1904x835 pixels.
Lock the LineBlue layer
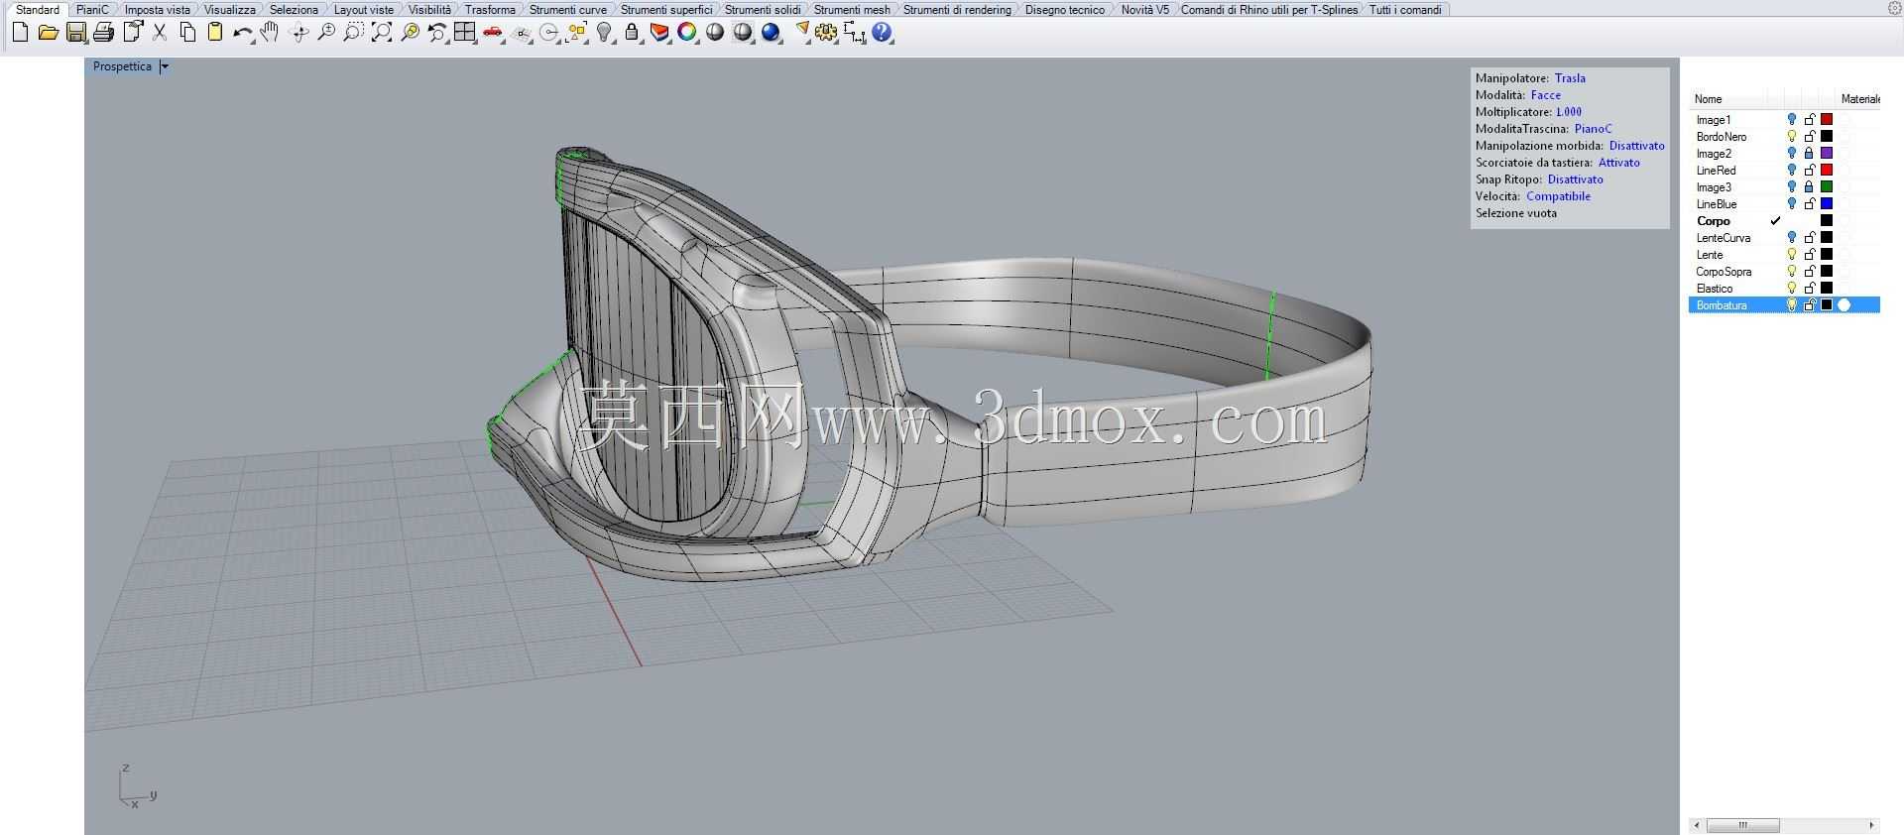click(x=1809, y=204)
